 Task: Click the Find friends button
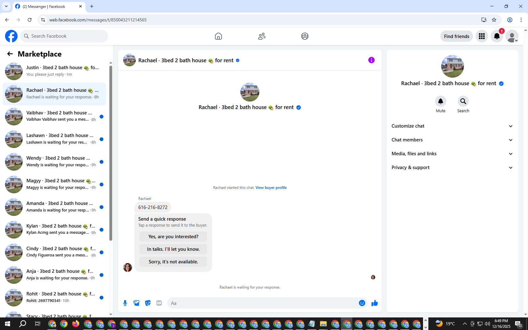coord(457,36)
